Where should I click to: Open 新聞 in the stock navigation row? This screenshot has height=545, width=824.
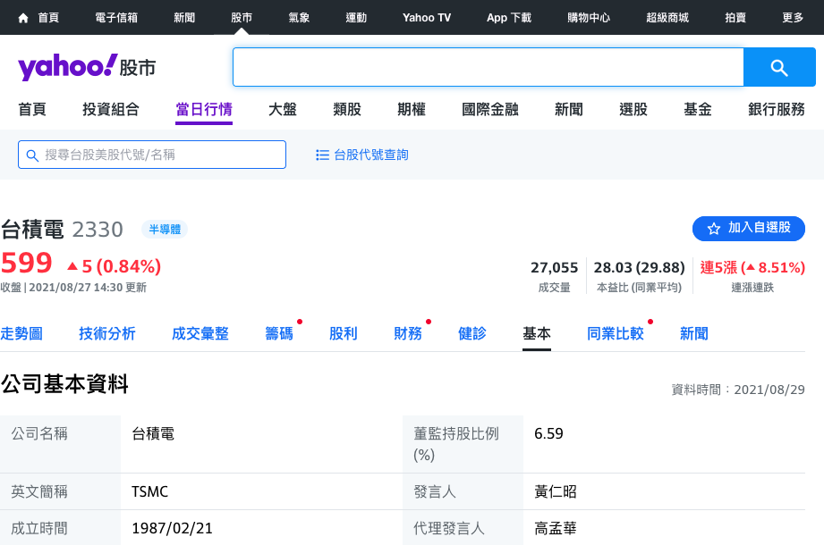point(569,109)
